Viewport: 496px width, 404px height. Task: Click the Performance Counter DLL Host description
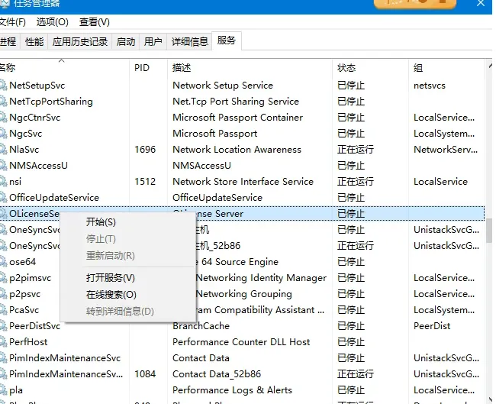241,342
